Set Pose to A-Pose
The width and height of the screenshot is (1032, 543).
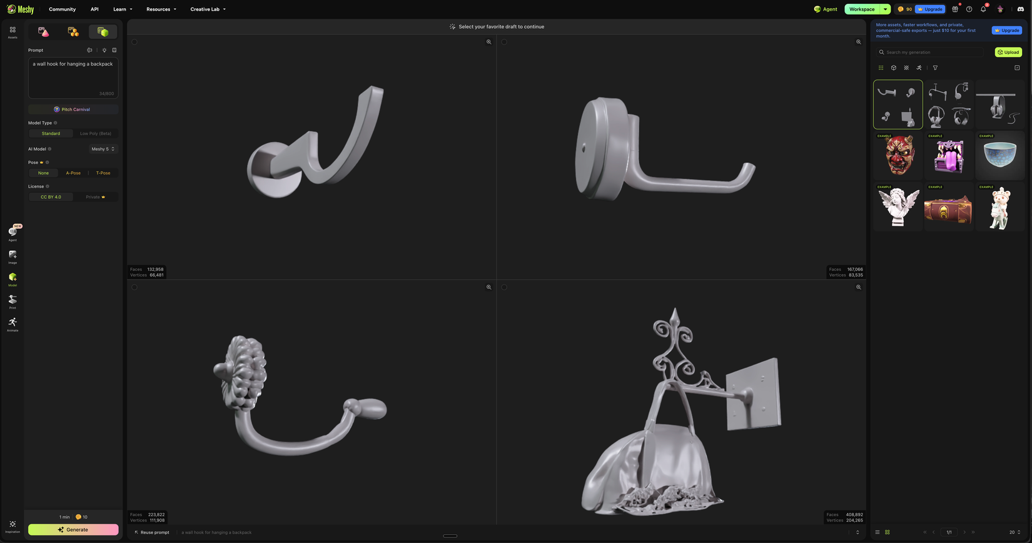point(73,173)
